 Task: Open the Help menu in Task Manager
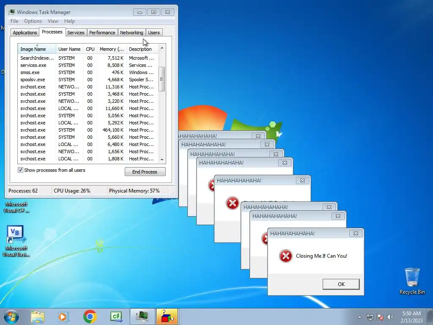pos(69,21)
